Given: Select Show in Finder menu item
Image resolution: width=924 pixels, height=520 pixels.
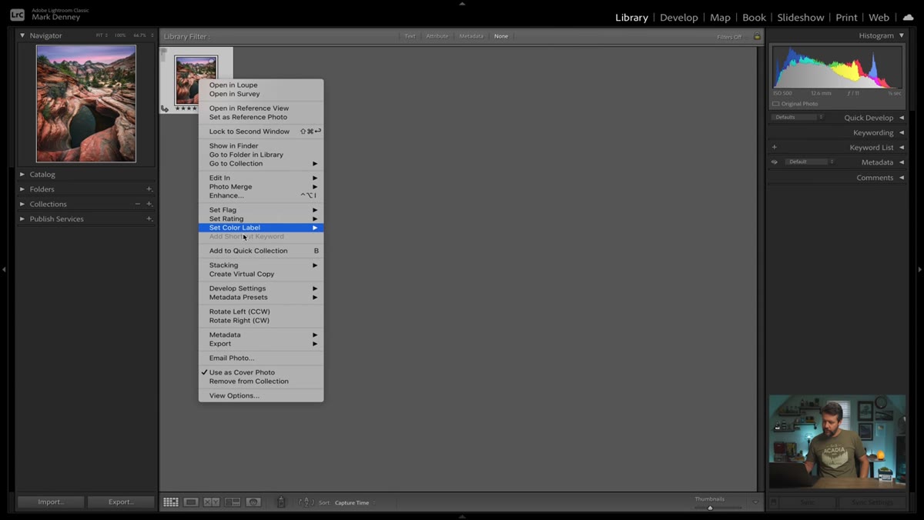Looking at the screenshot, I should click(x=261, y=146).
